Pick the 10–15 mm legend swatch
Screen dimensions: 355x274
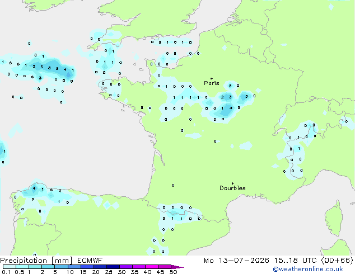click(x=74, y=267)
